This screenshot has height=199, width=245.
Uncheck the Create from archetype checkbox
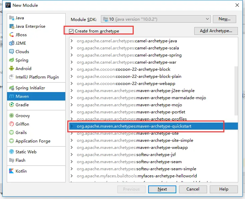[x=71, y=31]
